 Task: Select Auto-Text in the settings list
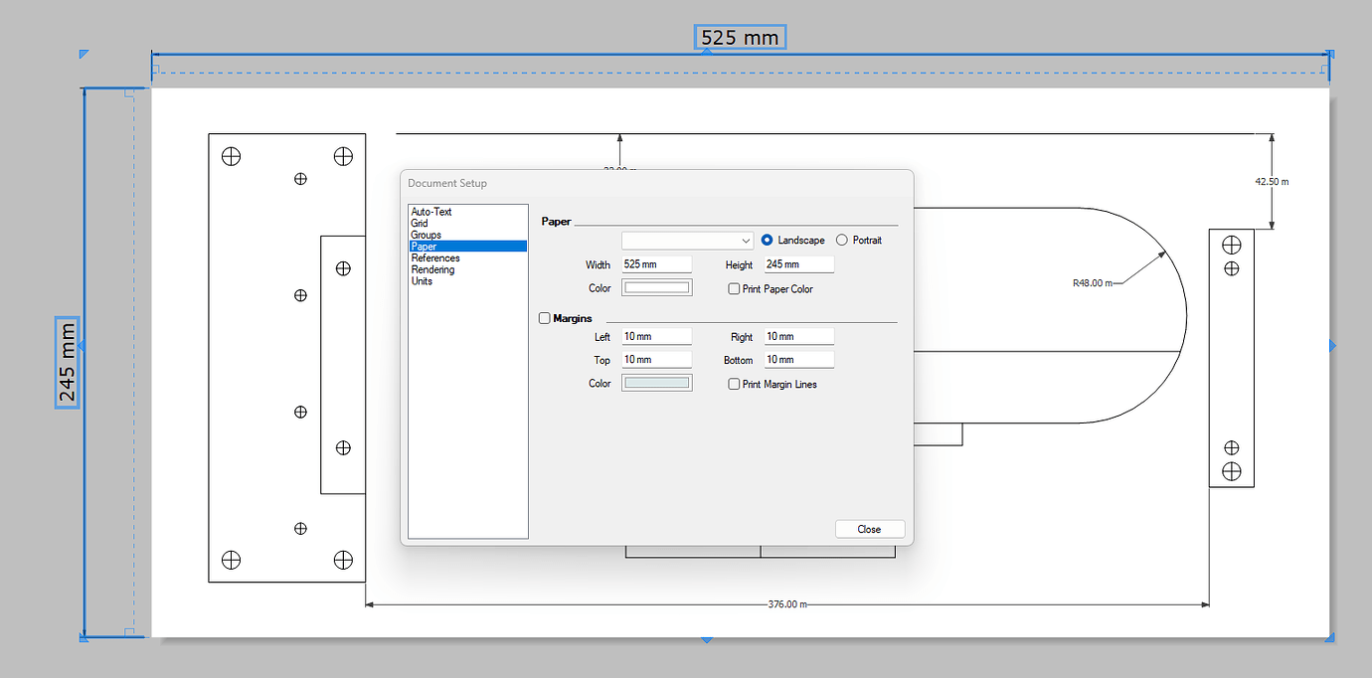[429, 211]
